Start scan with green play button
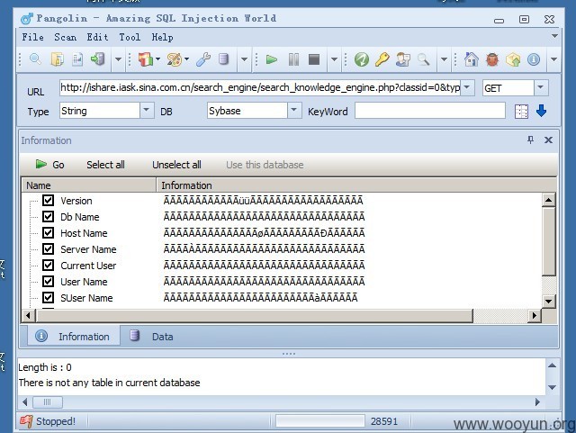Viewport: 576px width, 433px height. (x=272, y=59)
